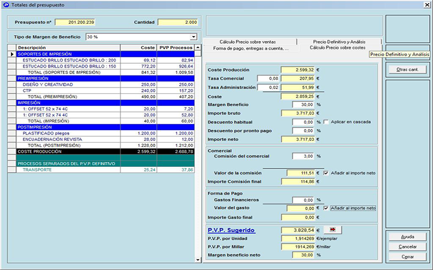Image resolution: width=433 pixels, height=270 pixels.
Task: Click the Tasa Administración rate field 0,02
Action: [x=268, y=87]
